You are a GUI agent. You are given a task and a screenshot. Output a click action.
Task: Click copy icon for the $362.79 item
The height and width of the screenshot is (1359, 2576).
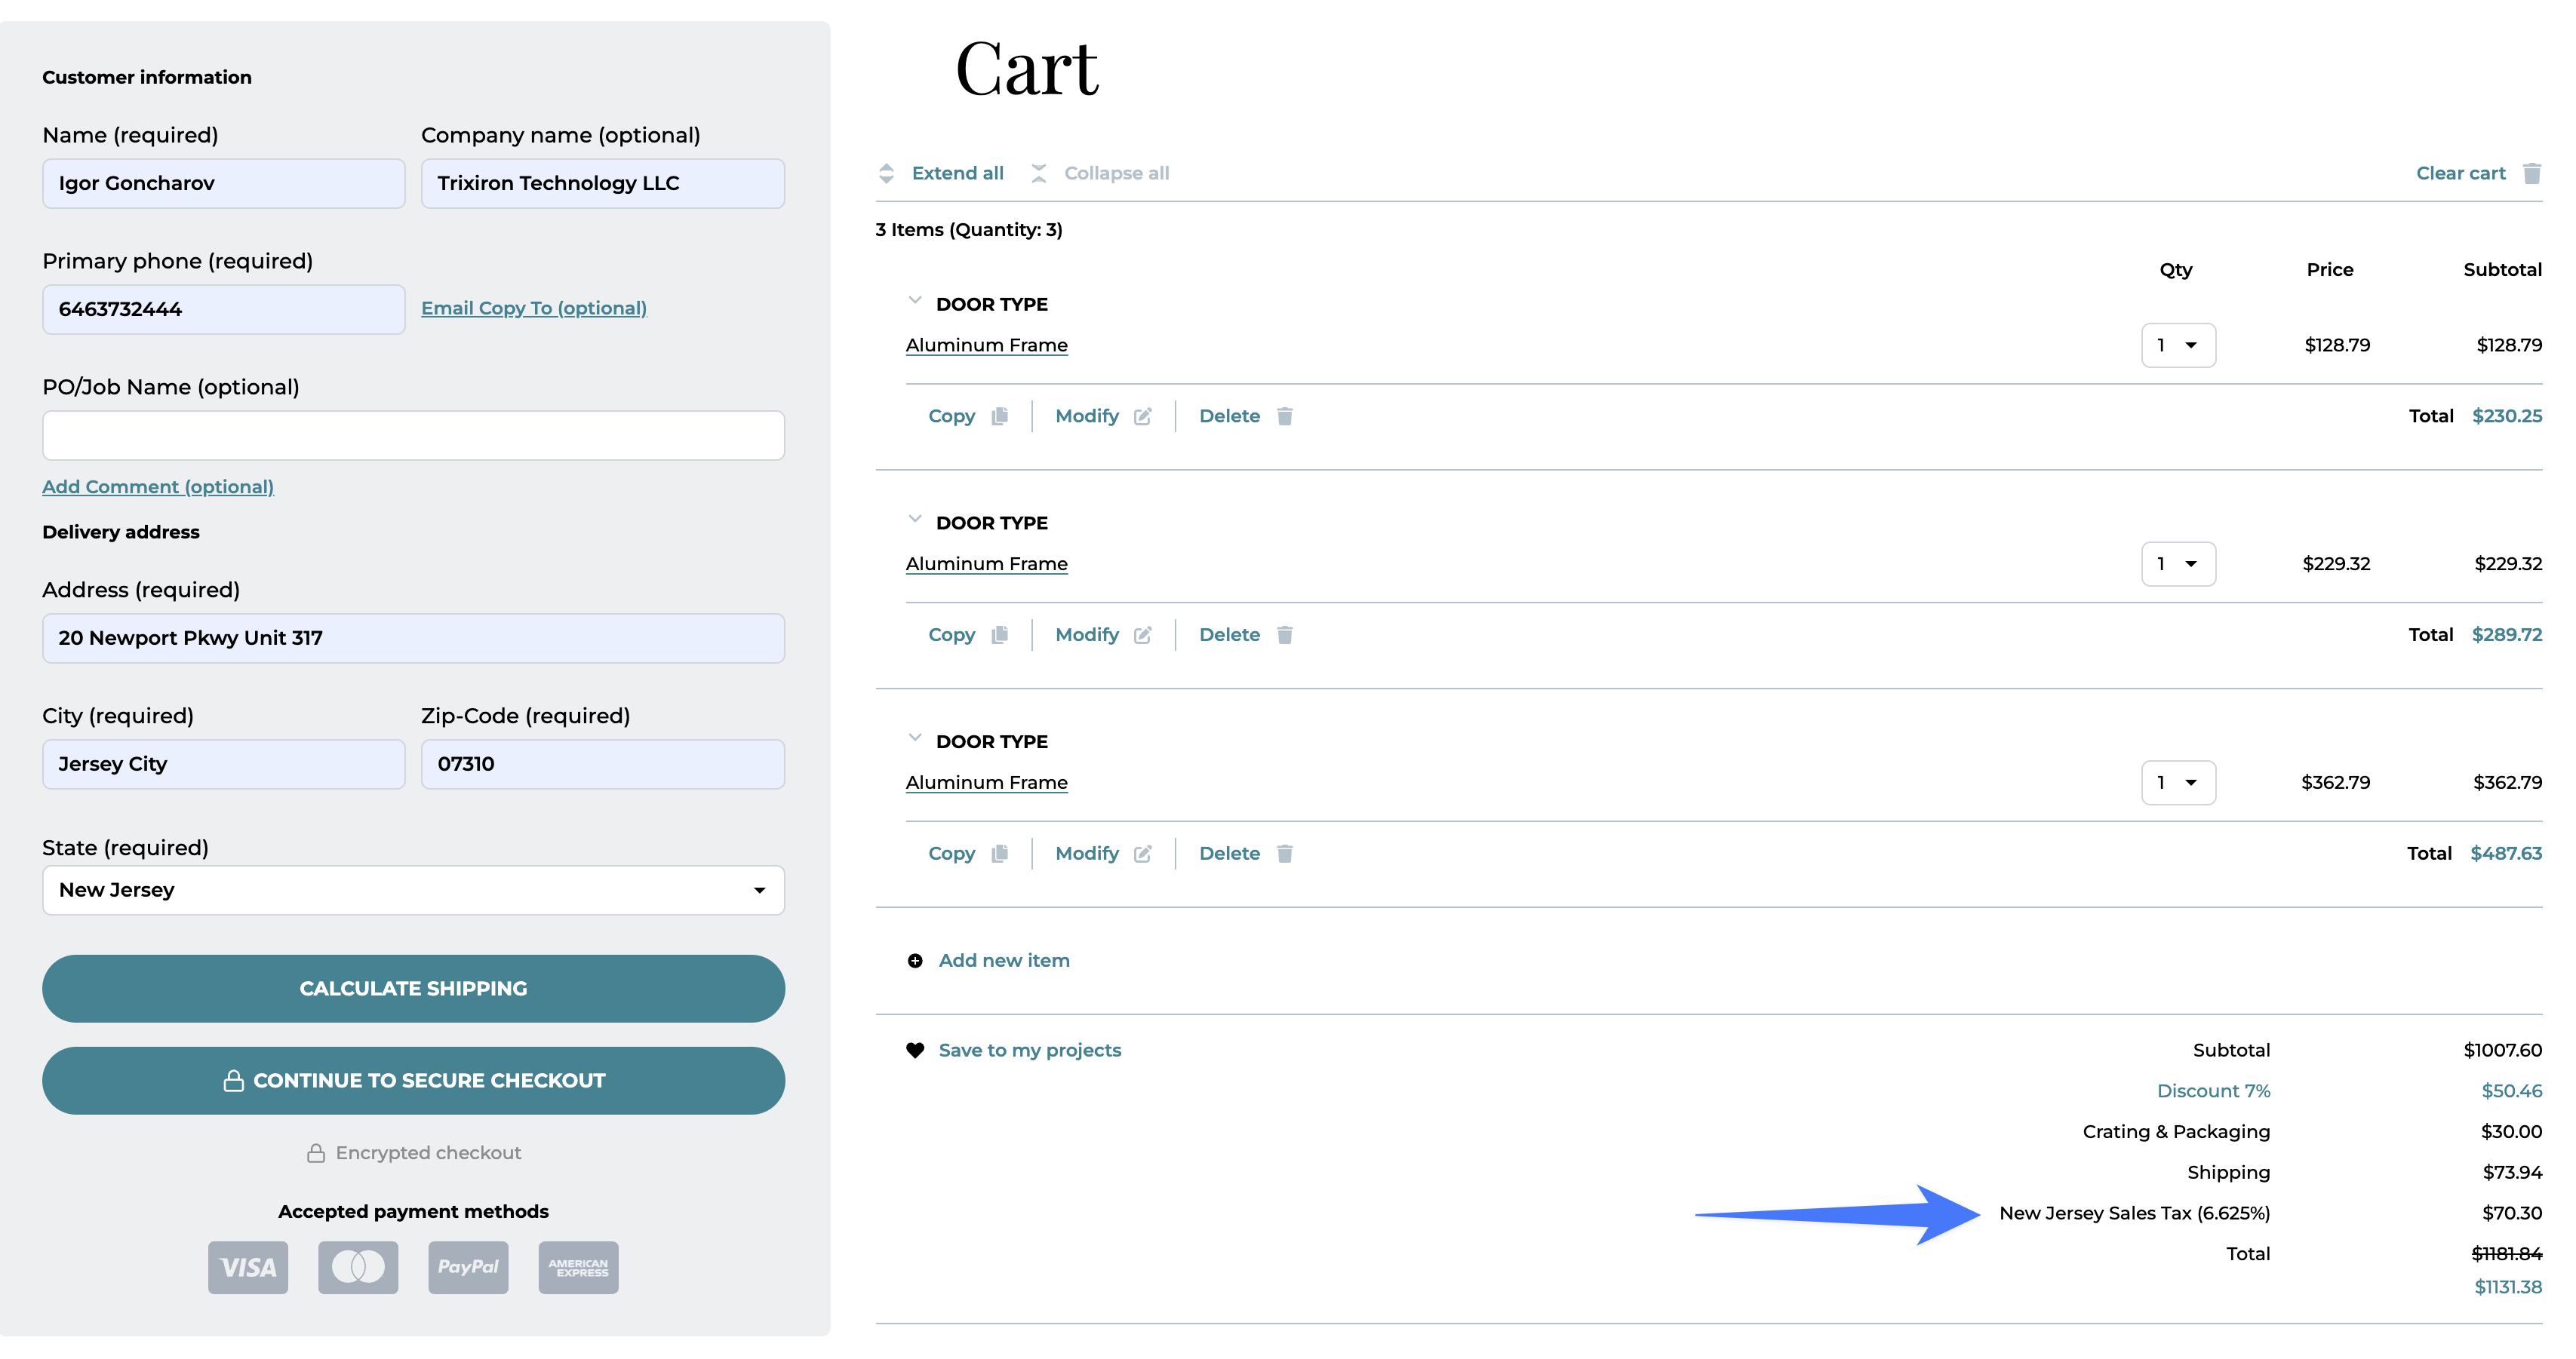click(999, 854)
